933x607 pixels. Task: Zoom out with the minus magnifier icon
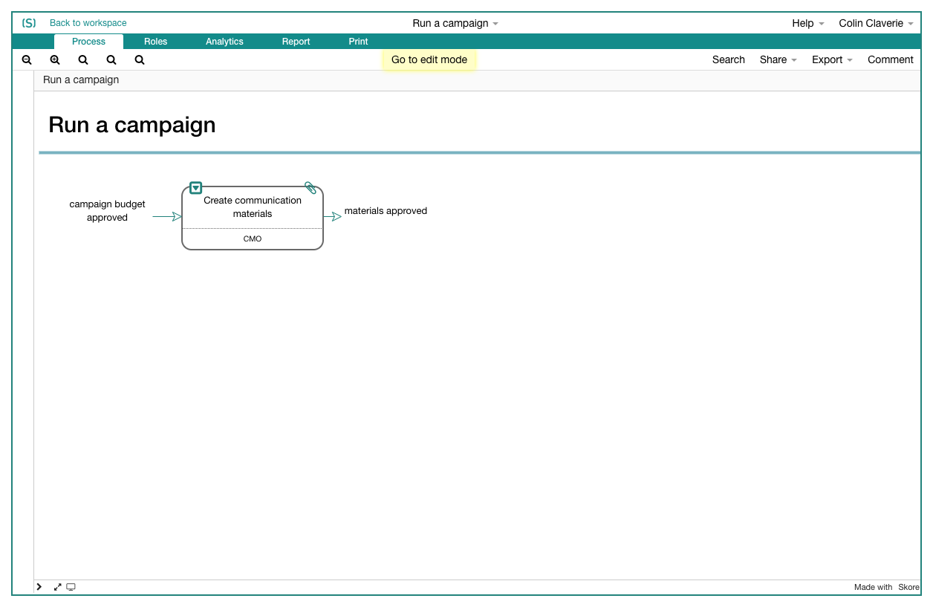(27, 60)
